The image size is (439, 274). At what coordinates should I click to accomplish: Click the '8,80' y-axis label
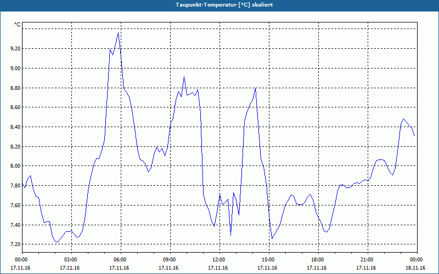point(15,88)
